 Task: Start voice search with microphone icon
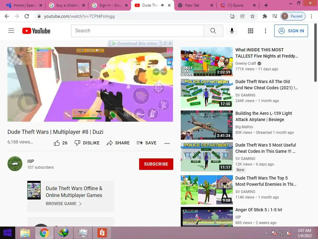click(x=232, y=31)
